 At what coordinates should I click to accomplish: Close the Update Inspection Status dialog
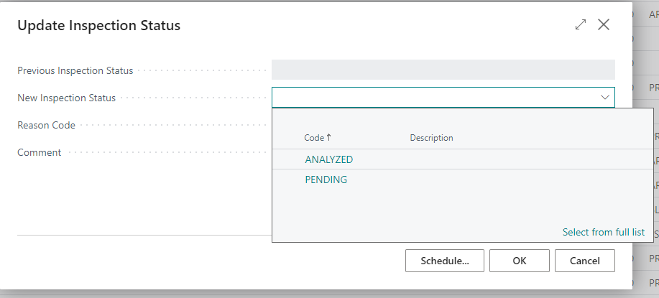[x=604, y=25]
